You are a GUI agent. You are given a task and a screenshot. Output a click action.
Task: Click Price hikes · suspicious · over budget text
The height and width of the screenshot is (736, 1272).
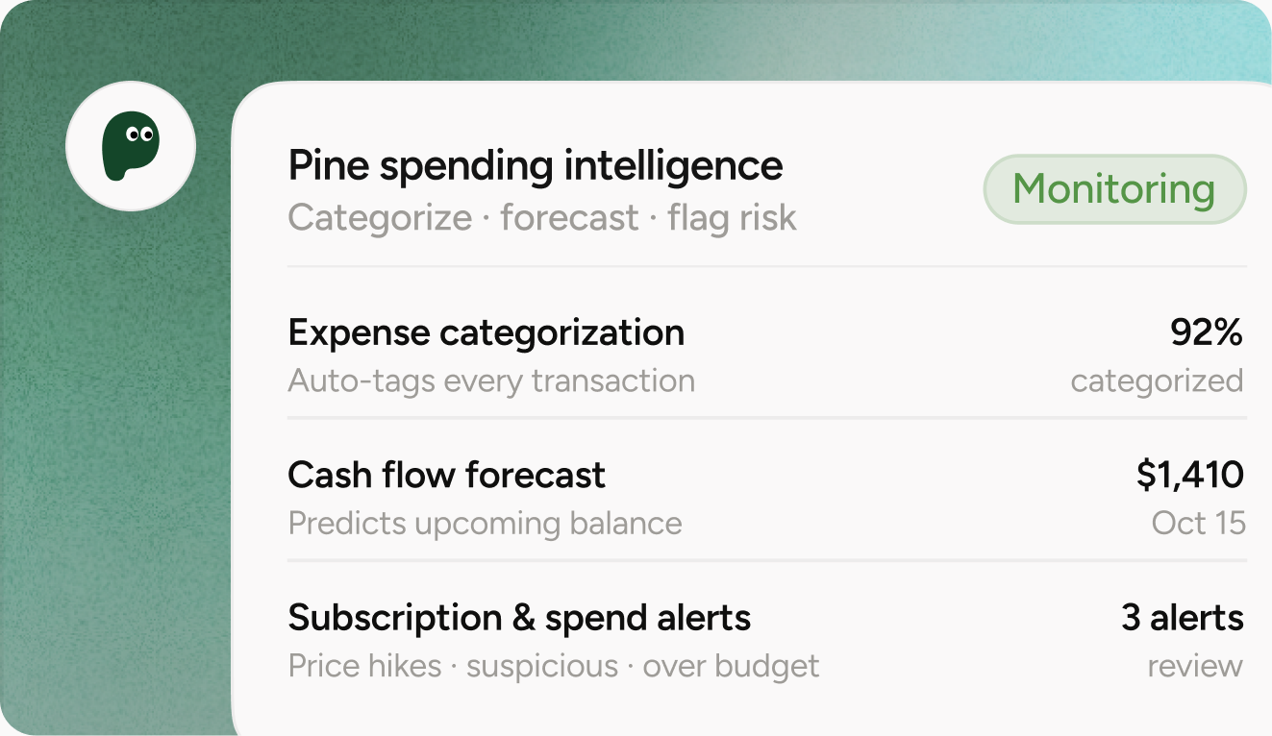pos(554,666)
